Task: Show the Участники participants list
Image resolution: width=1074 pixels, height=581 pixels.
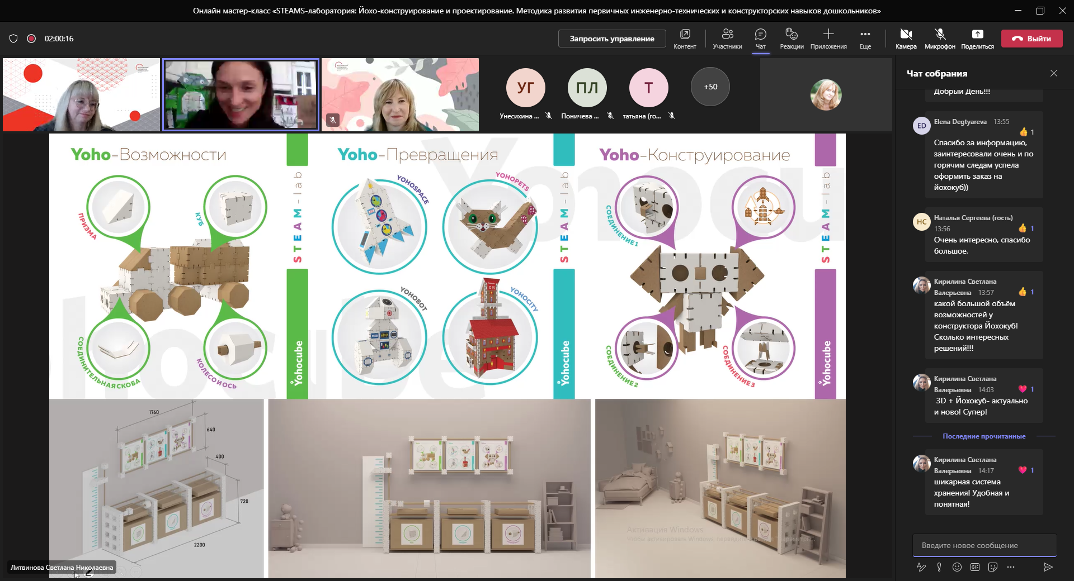Action: (x=727, y=39)
